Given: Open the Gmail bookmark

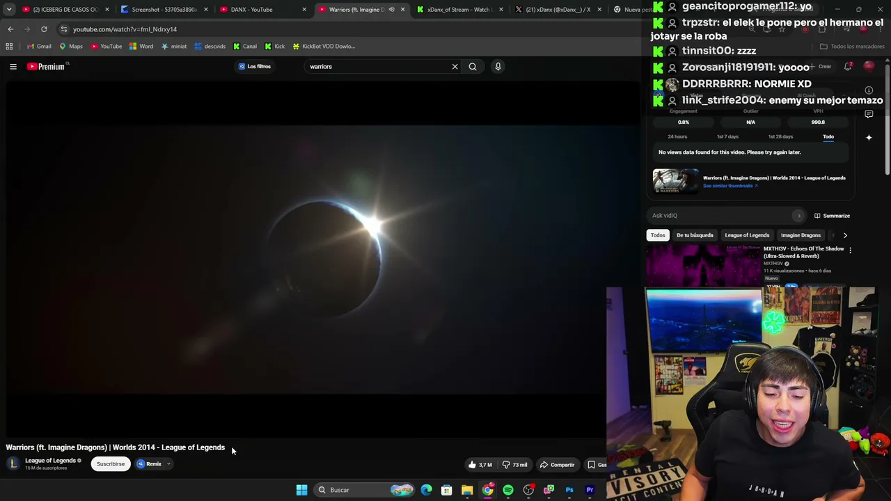Looking at the screenshot, I should pyautogui.click(x=39, y=46).
